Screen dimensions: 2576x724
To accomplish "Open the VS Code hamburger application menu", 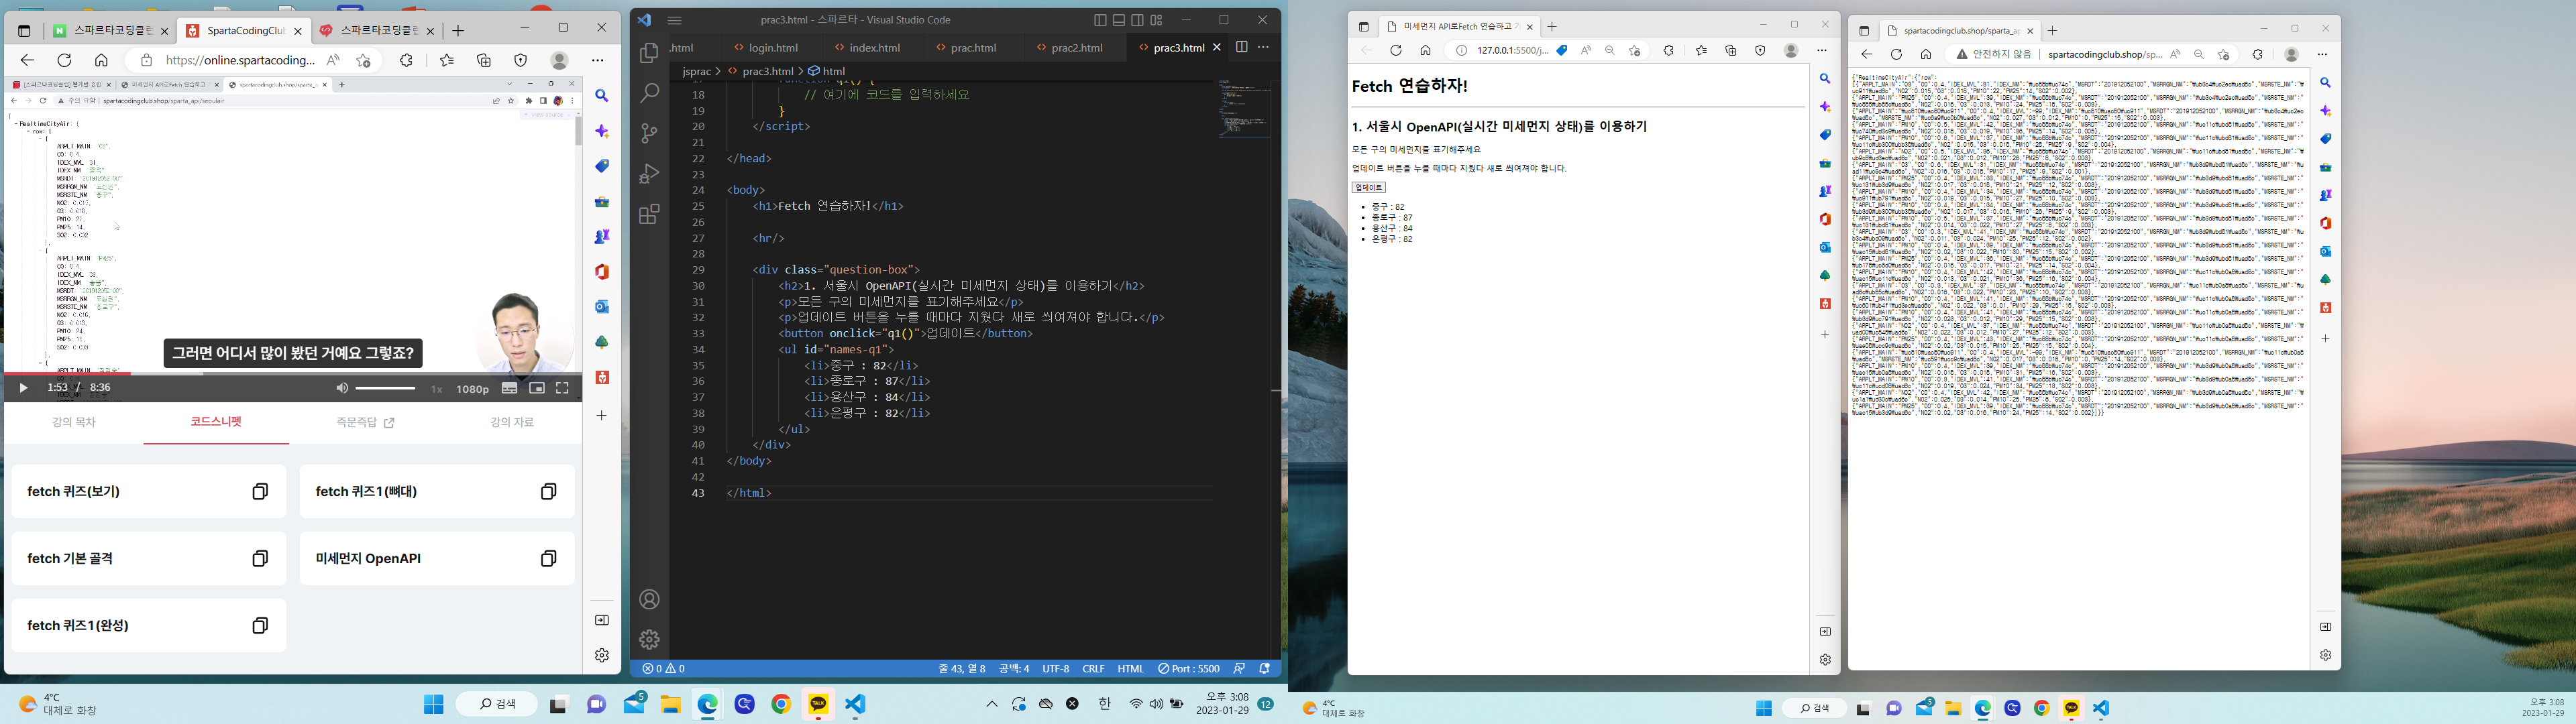I will (674, 20).
